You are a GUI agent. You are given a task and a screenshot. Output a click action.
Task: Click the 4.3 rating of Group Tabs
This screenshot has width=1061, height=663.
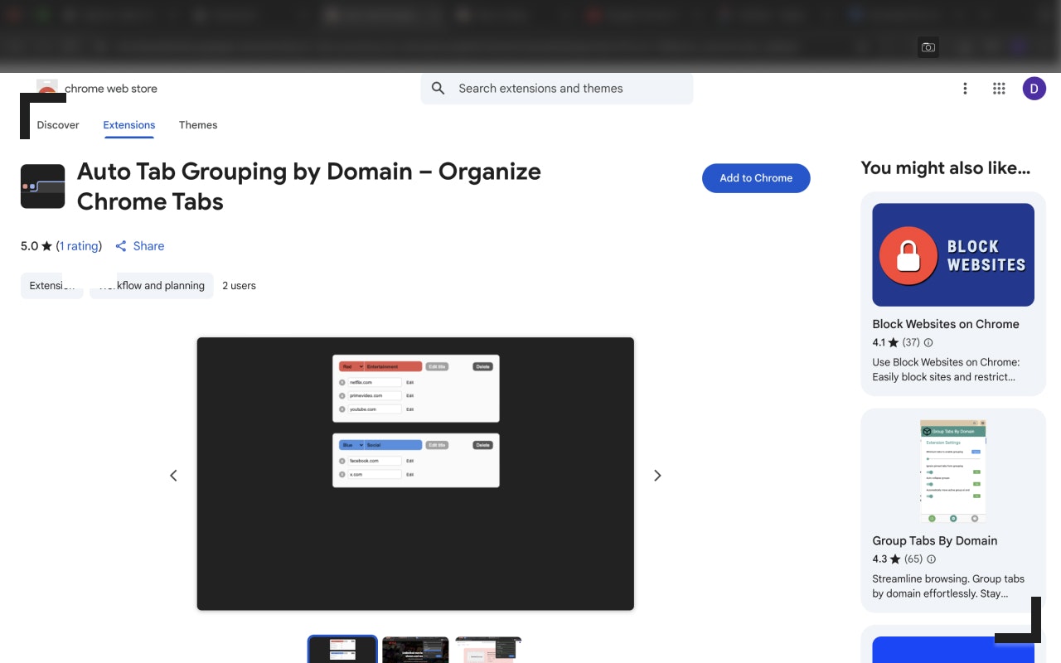[x=879, y=559]
